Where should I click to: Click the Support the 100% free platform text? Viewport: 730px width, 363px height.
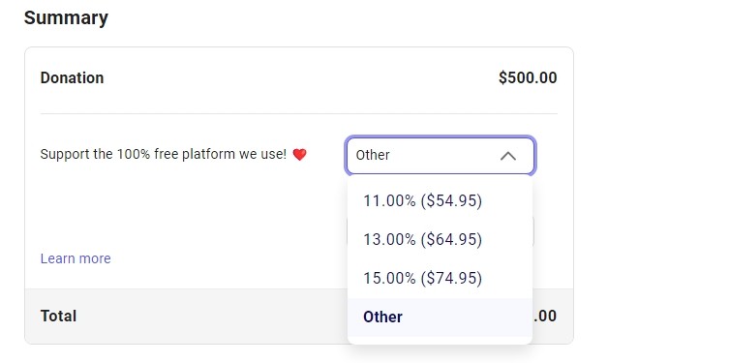[x=164, y=154]
